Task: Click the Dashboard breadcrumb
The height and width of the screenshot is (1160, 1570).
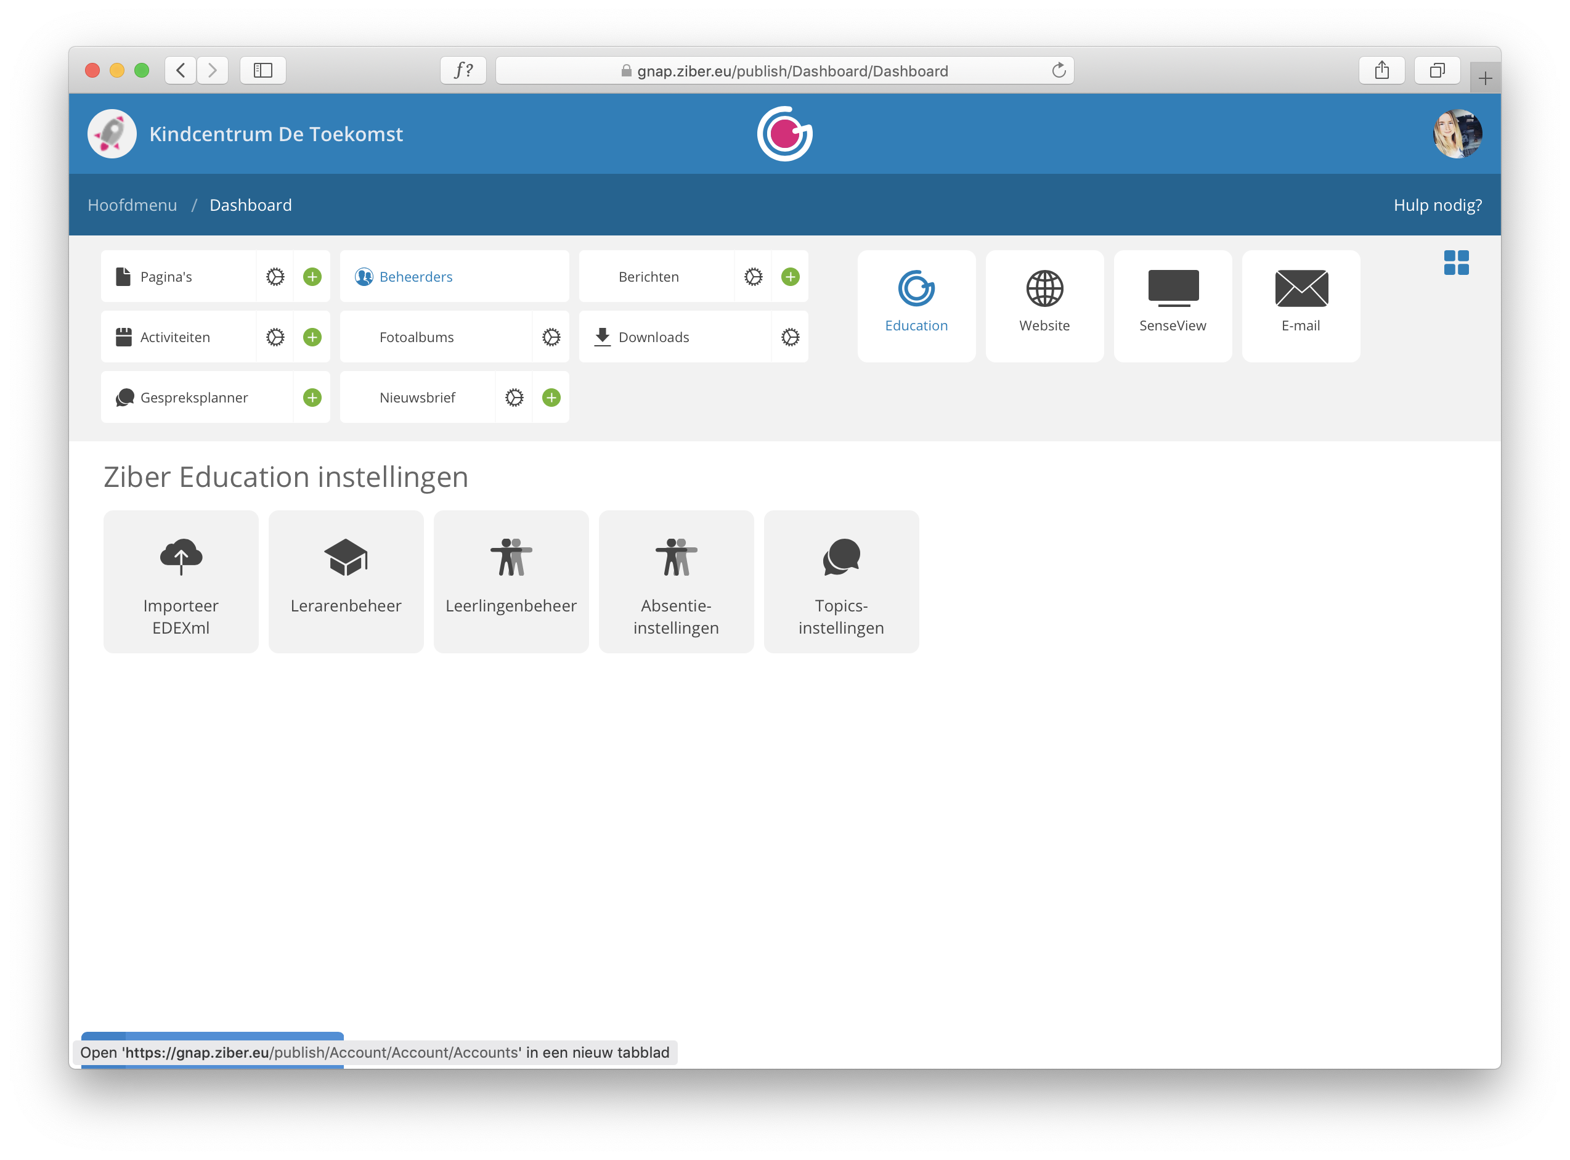Action: 251,205
